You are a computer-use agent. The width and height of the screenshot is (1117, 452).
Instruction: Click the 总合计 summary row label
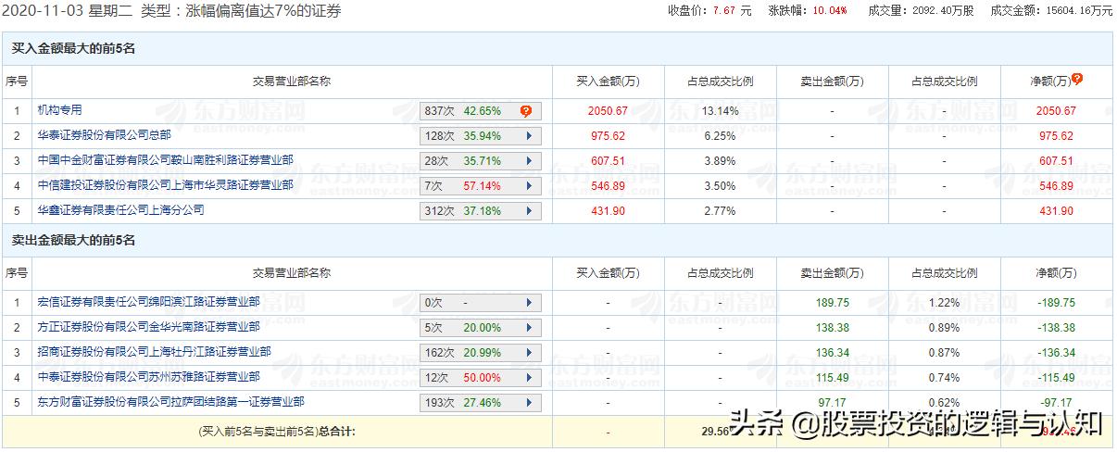277,432
